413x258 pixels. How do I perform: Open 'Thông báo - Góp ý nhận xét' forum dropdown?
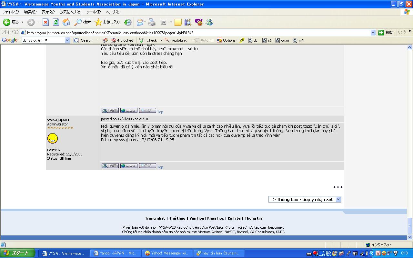click(x=305, y=199)
